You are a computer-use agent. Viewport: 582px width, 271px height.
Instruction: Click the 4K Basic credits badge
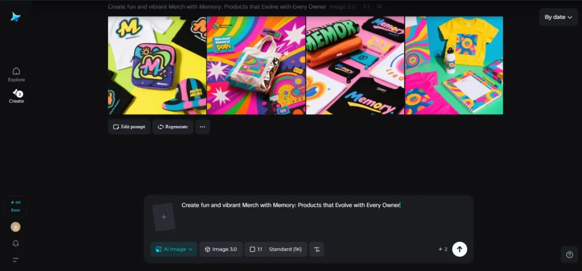(16, 205)
